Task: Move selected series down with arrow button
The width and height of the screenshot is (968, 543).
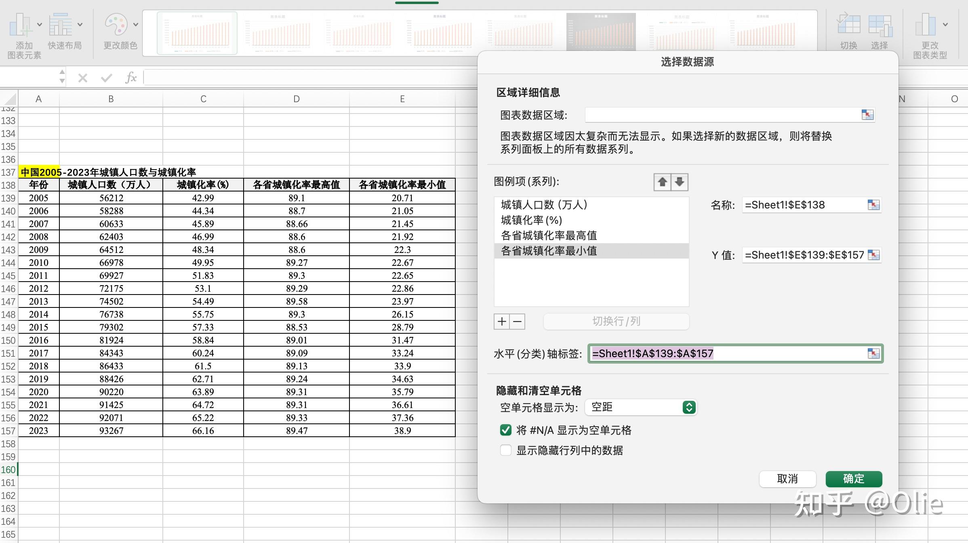Action: (680, 182)
